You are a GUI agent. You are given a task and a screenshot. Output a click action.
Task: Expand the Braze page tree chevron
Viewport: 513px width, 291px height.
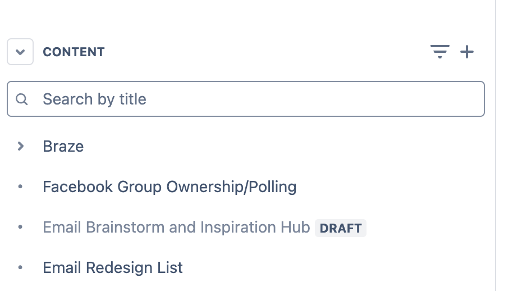click(20, 146)
